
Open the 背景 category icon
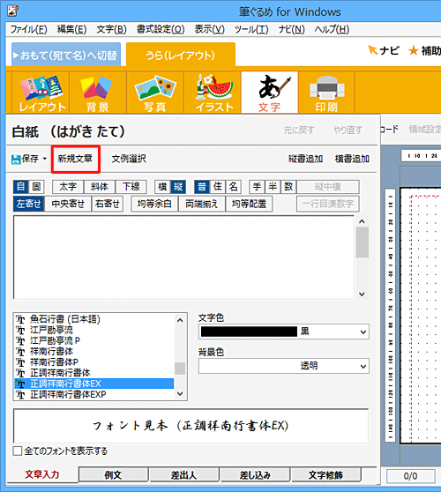pyautogui.click(x=98, y=93)
